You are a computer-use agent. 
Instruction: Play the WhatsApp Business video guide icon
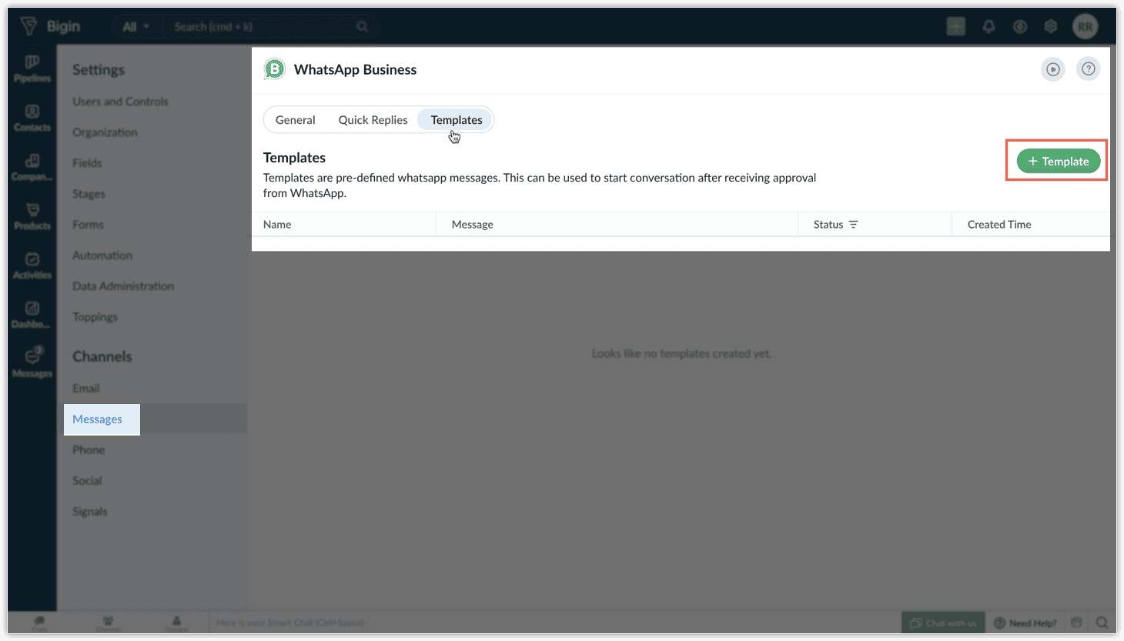coord(1052,69)
